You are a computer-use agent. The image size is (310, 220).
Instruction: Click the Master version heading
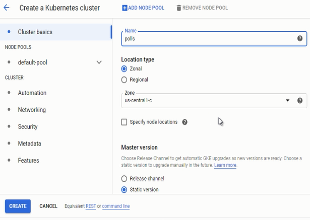[139, 148]
